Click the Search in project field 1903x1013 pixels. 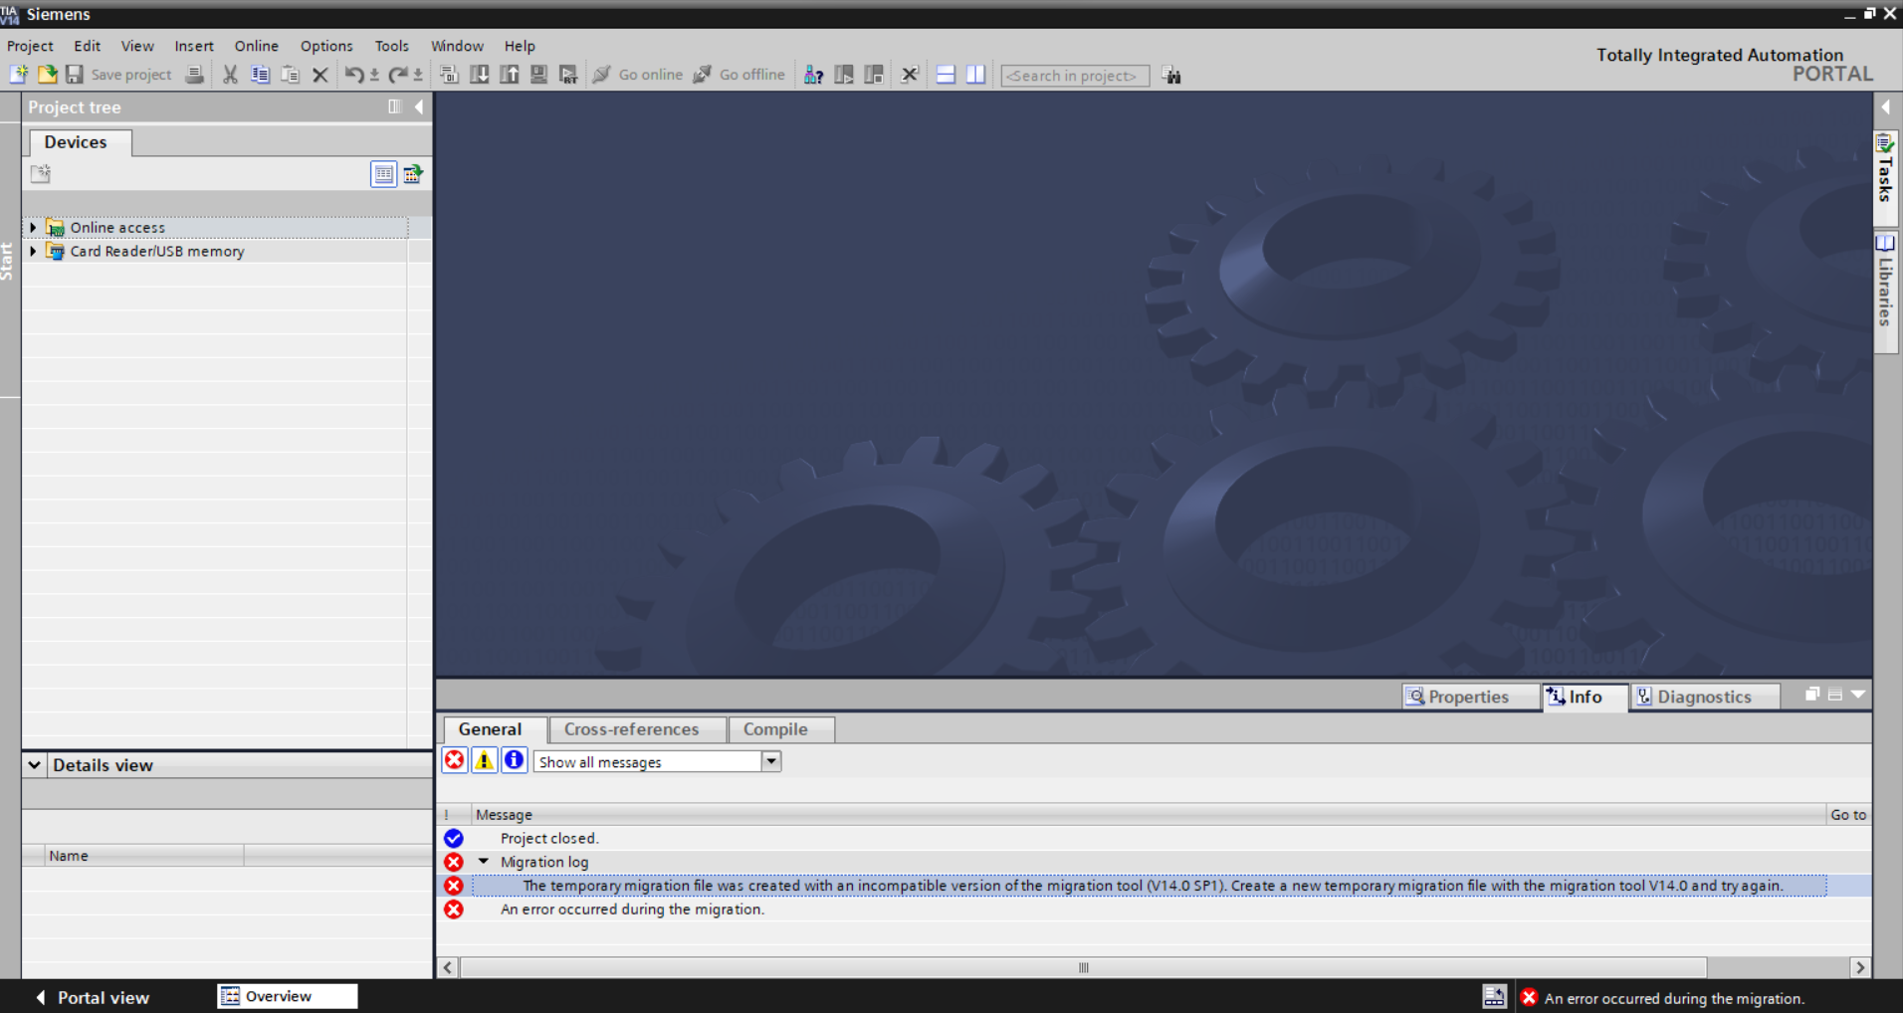1074,76
